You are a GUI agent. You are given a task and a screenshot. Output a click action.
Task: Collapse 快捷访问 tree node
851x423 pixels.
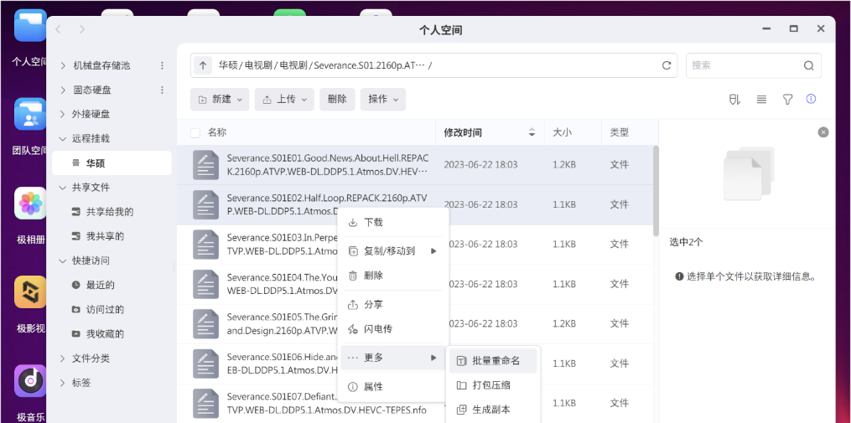click(x=62, y=261)
